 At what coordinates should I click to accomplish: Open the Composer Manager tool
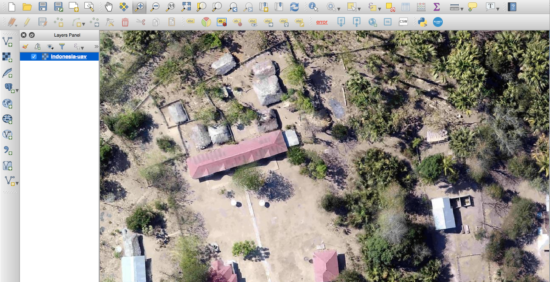coord(89,7)
